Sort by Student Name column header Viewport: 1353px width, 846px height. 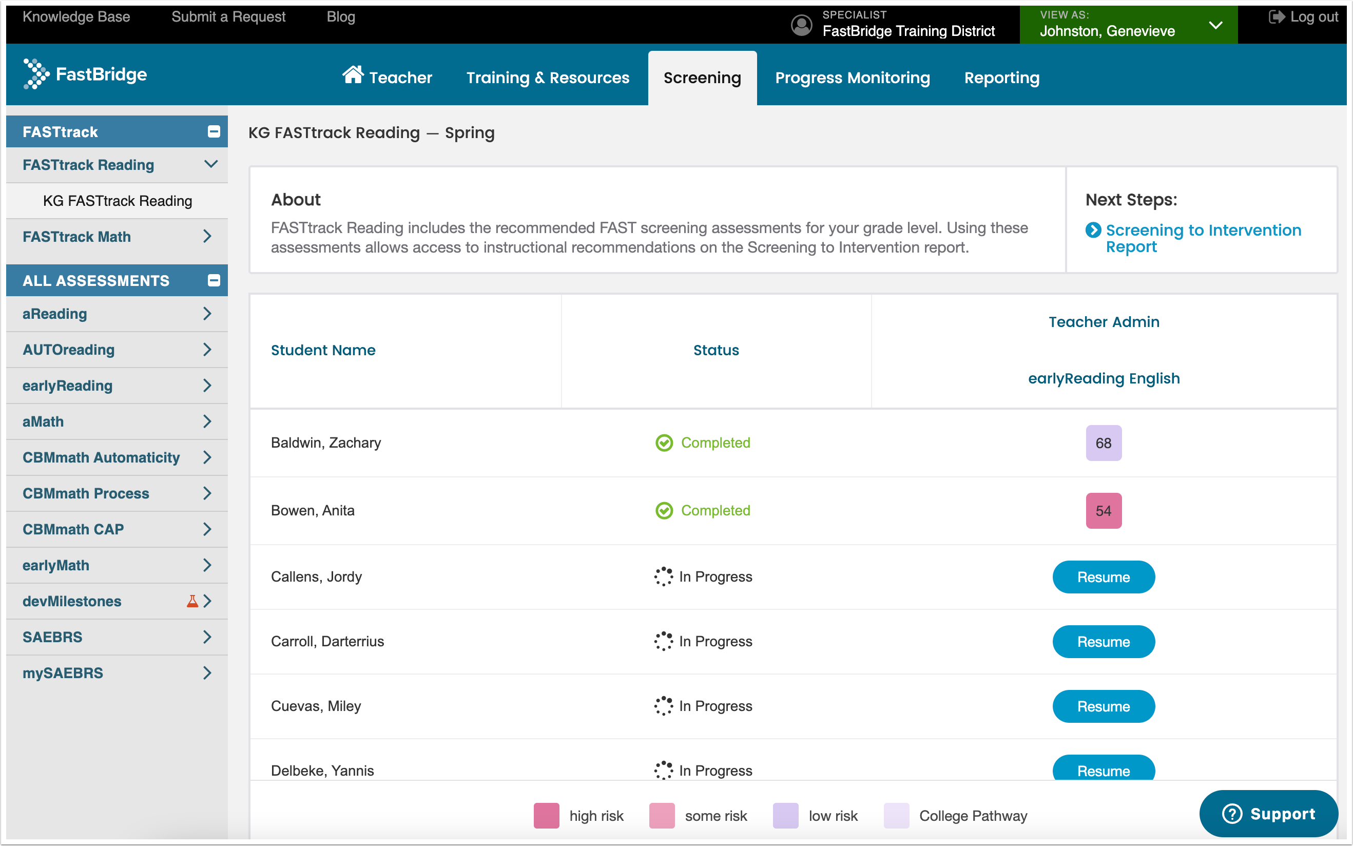[323, 350]
